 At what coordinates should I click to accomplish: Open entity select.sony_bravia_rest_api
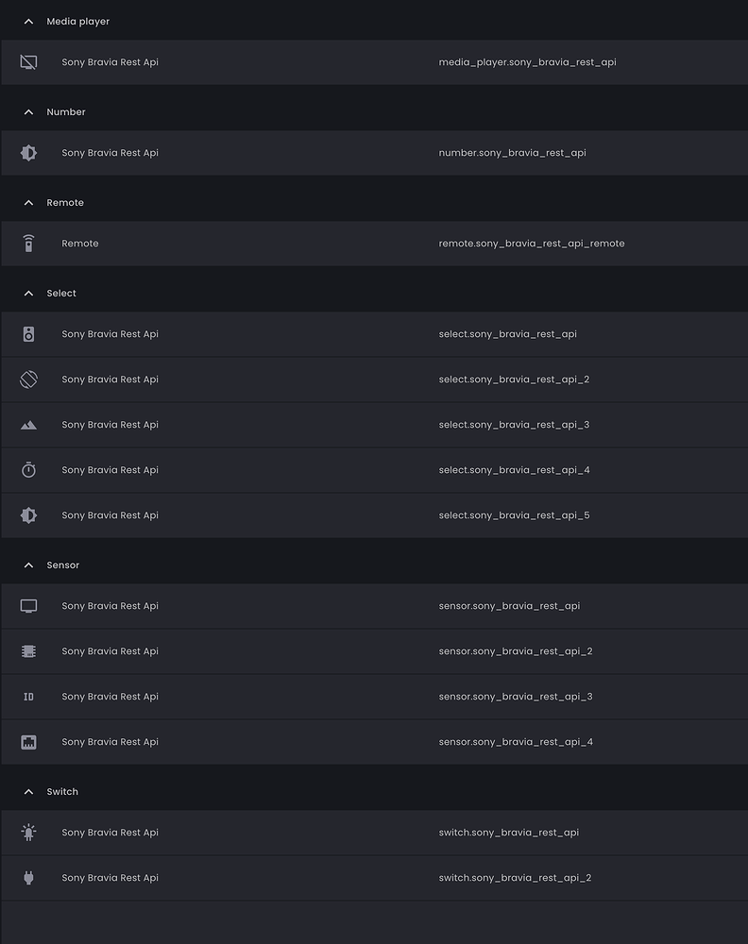pyautogui.click(x=375, y=334)
